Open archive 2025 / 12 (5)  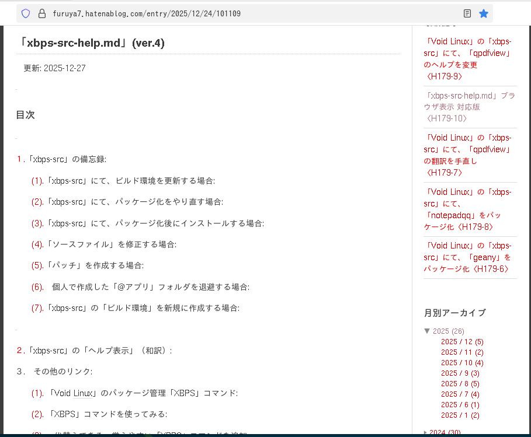tap(462, 342)
